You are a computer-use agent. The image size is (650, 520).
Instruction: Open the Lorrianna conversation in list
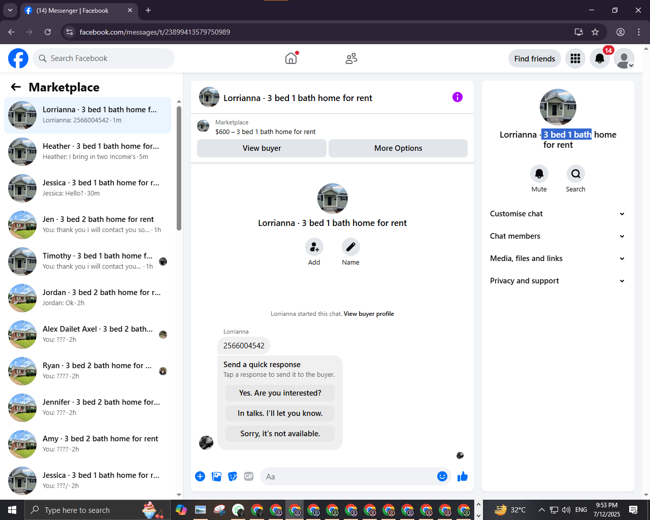87,115
